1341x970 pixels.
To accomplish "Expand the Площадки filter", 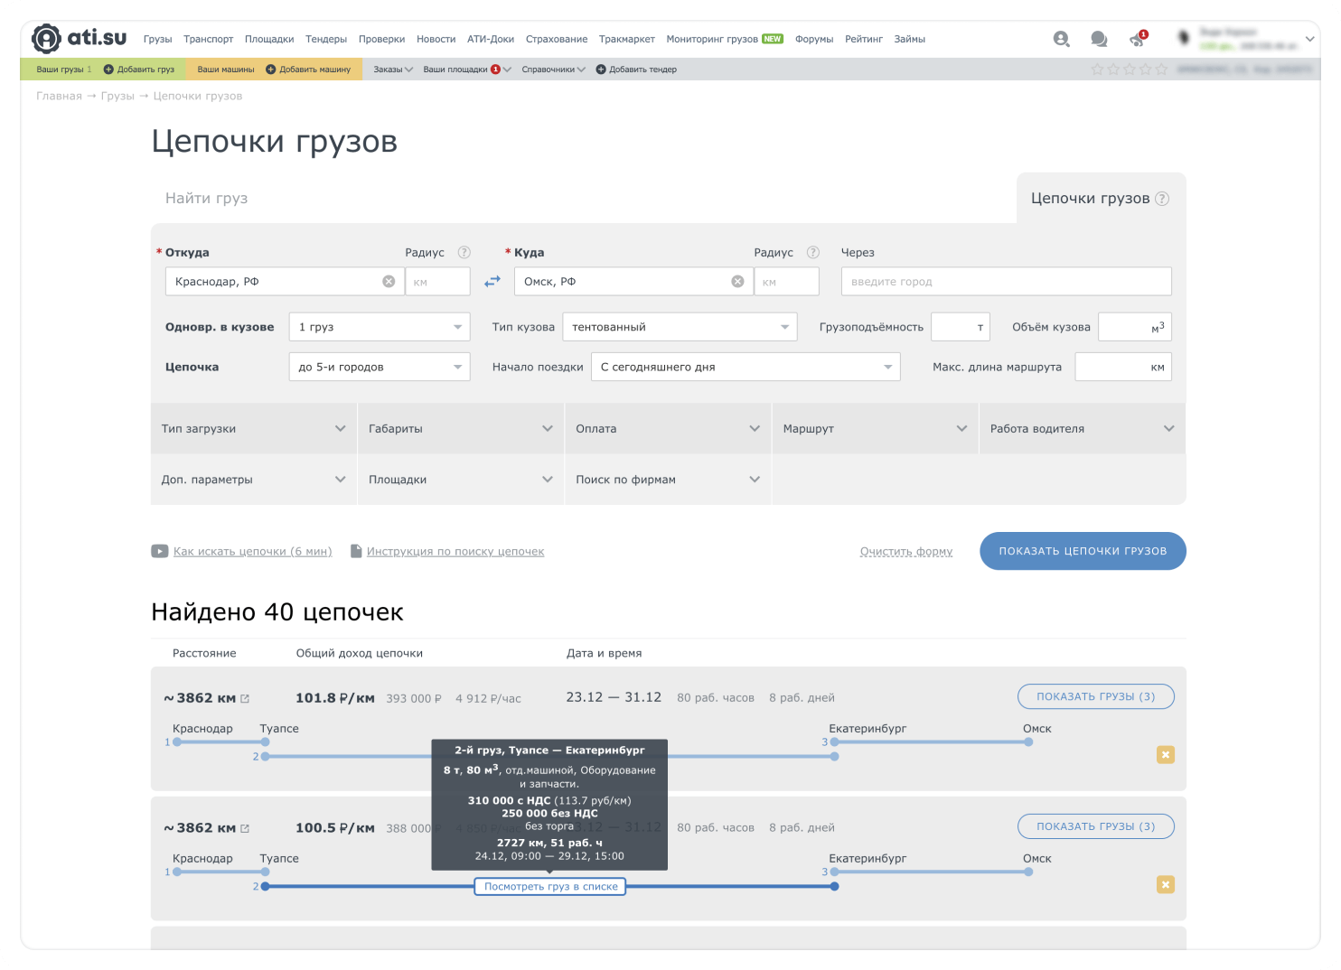I will (461, 480).
